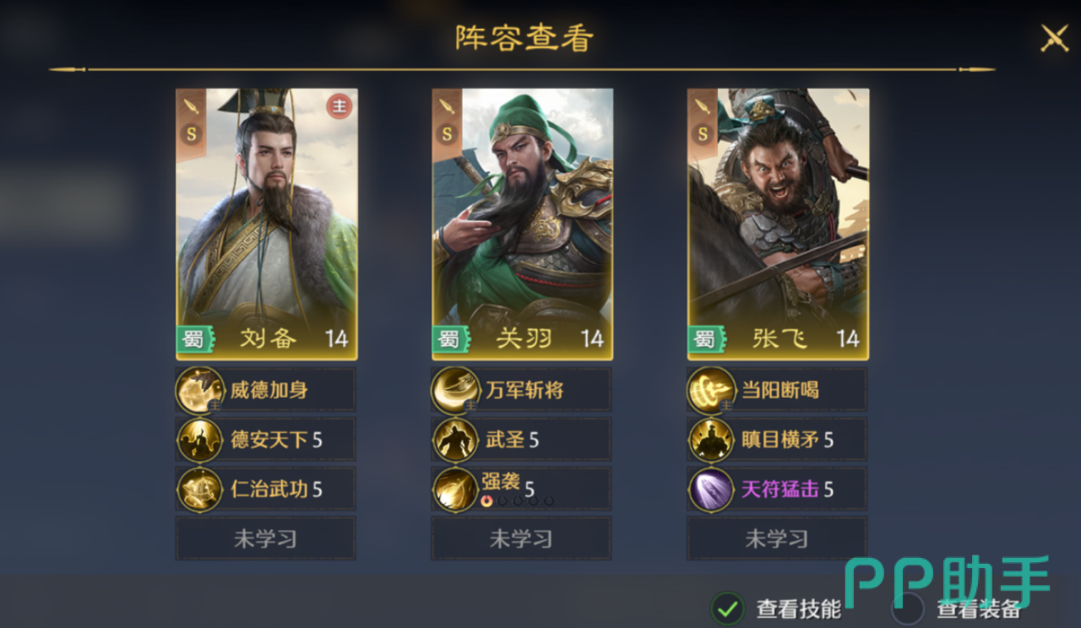This screenshot has width=1081, height=628.
Task: Click the red 主 badge on 刘备
Action: click(x=339, y=106)
